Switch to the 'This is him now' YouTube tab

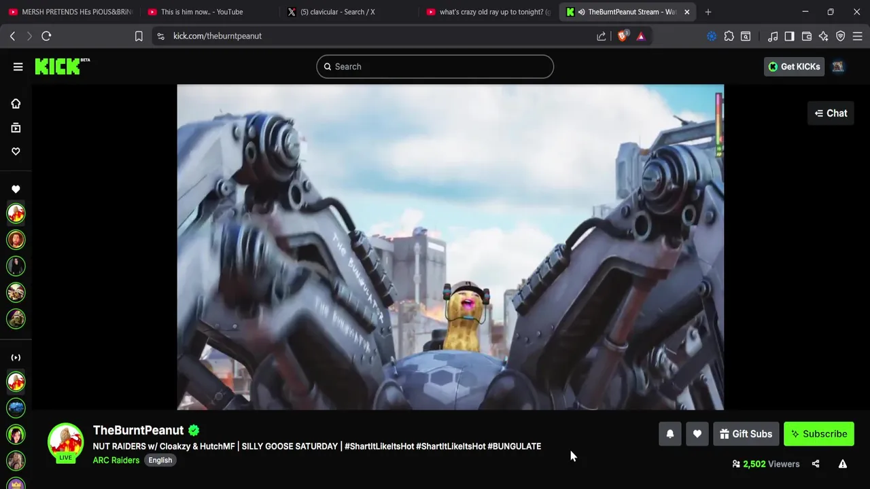[x=207, y=12]
